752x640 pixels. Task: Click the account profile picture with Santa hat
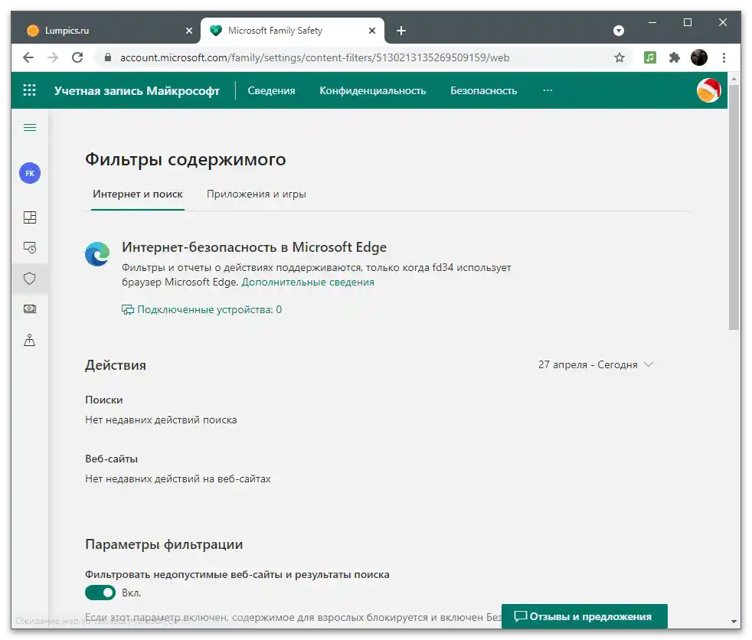[x=709, y=90]
